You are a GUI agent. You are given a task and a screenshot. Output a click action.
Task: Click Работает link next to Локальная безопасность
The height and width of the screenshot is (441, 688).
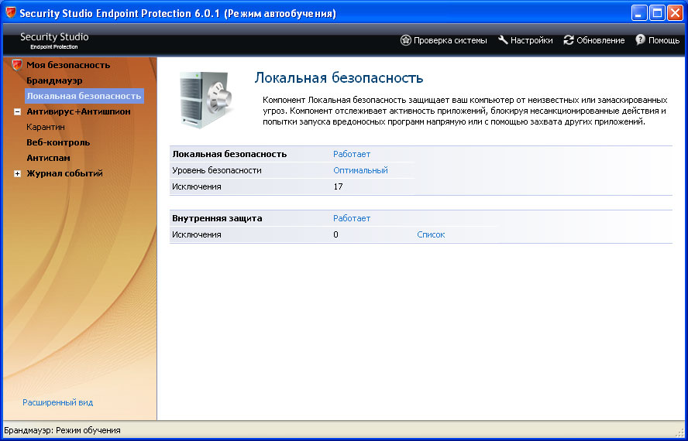tap(352, 154)
